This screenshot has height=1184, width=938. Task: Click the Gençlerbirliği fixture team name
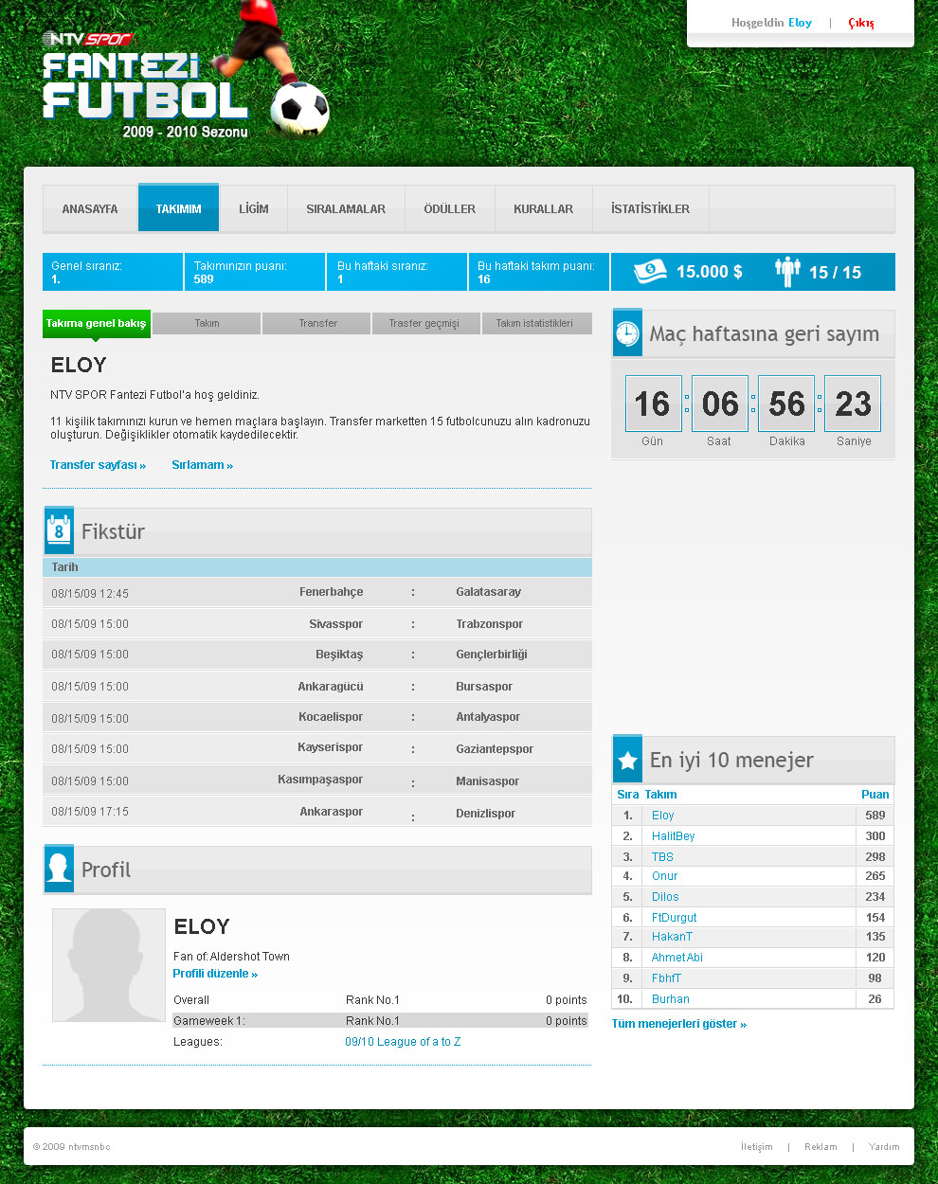pos(491,655)
